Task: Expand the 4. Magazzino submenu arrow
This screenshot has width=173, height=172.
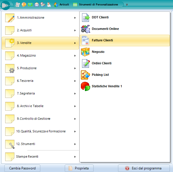Action: pos(75,56)
